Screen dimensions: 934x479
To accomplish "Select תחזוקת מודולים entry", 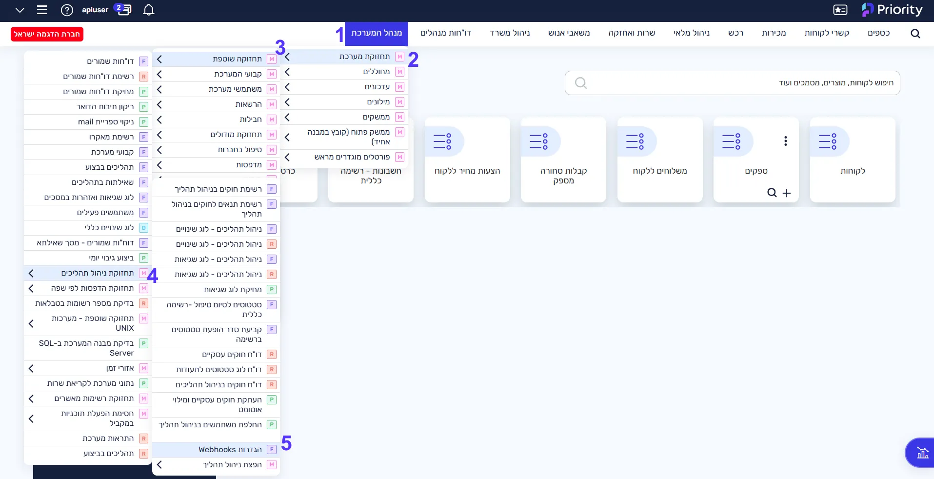I will (x=216, y=135).
